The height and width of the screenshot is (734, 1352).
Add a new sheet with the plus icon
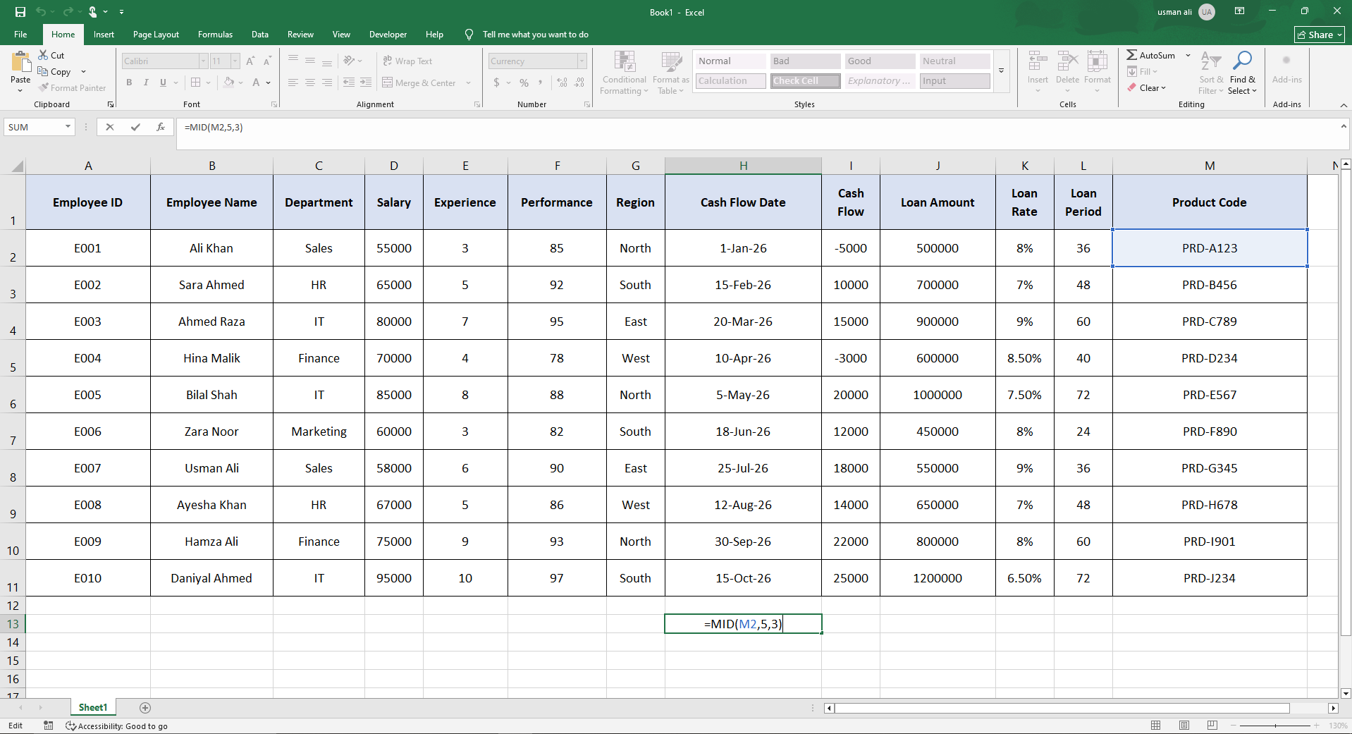tap(145, 707)
